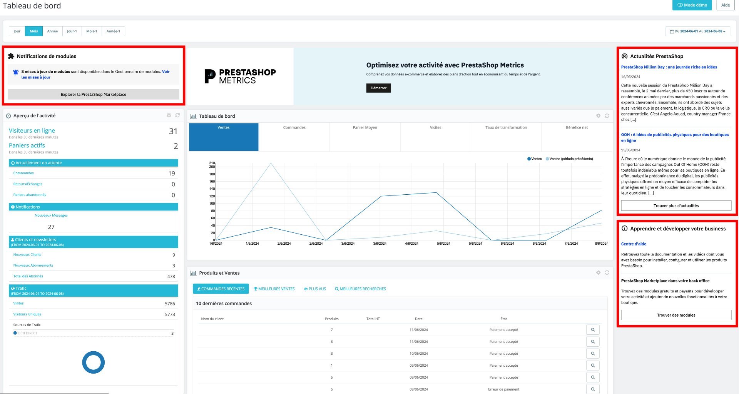View details of the Erreur de paiement order
The height and width of the screenshot is (394, 739).
point(593,389)
